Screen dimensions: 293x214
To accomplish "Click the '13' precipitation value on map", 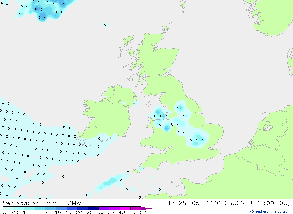I will [x=37, y=9].
